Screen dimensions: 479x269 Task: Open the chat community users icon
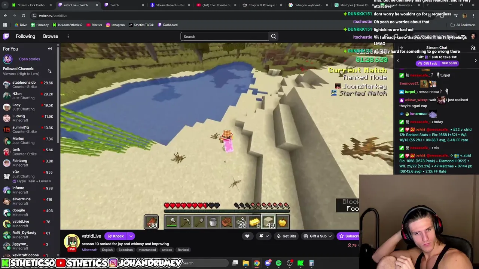473,48
